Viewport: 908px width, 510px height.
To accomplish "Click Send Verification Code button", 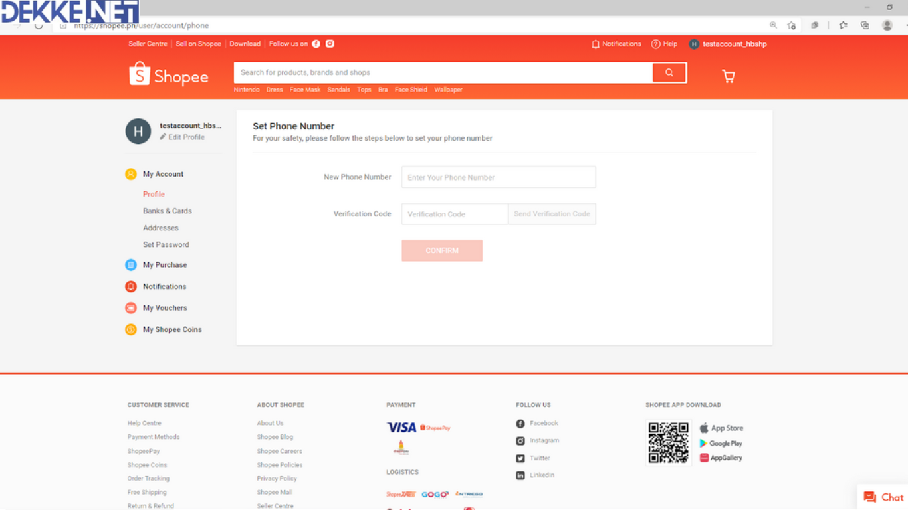I will tap(552, 214).
